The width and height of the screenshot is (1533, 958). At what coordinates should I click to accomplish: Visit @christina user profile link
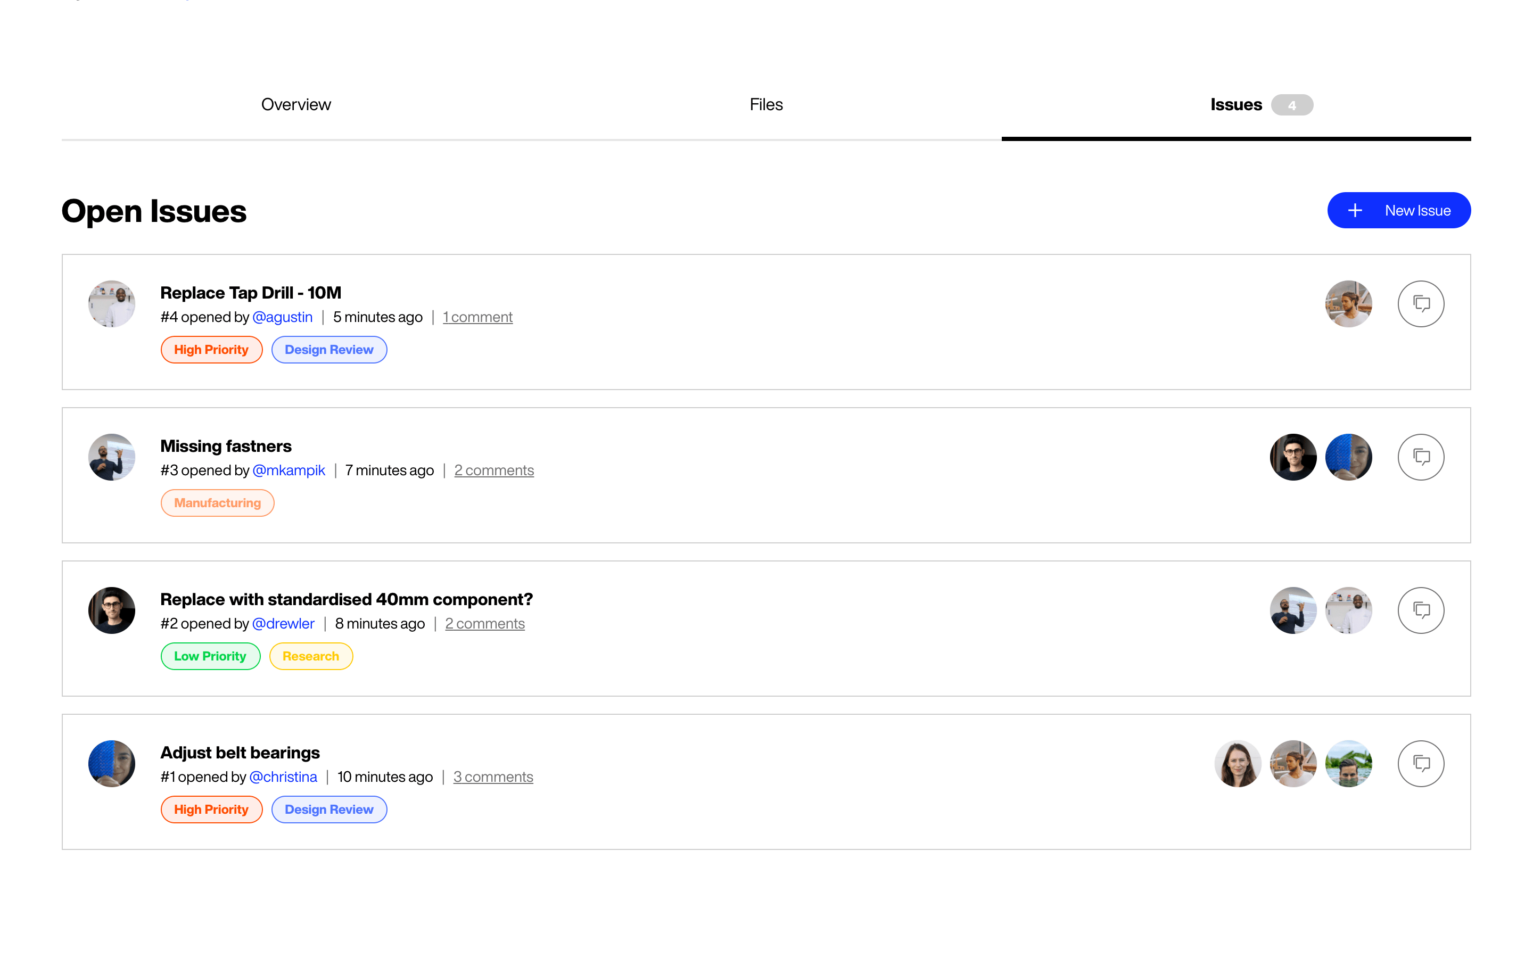tap(283, 777)
